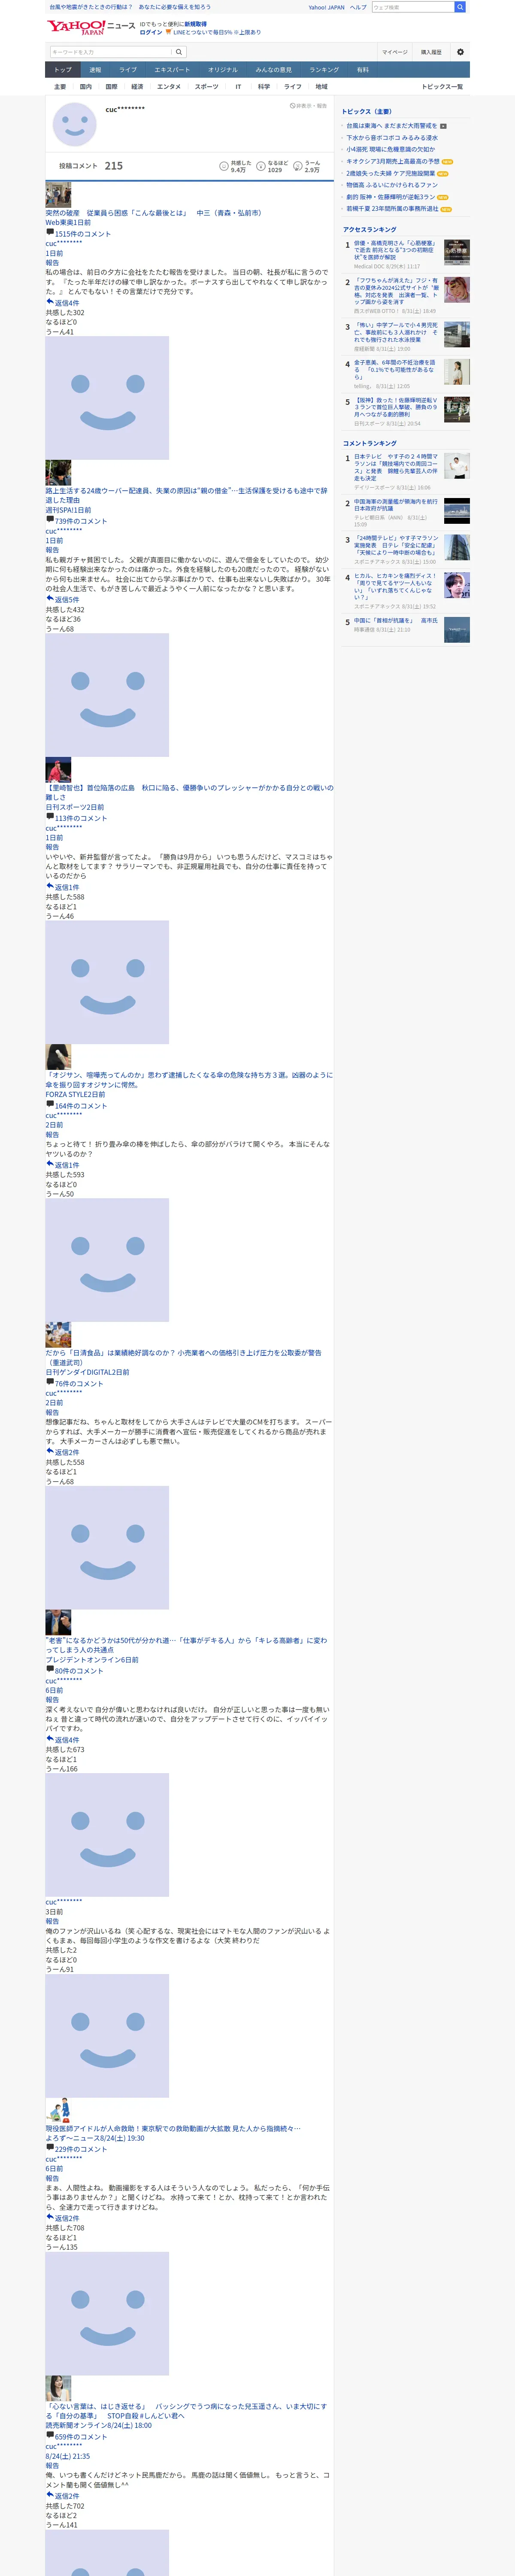Screen dimensions: 515x2576
Task: Open the 経済 category
Action: 137,87
